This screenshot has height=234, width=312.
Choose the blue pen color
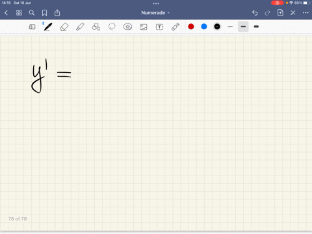(204, 27)
